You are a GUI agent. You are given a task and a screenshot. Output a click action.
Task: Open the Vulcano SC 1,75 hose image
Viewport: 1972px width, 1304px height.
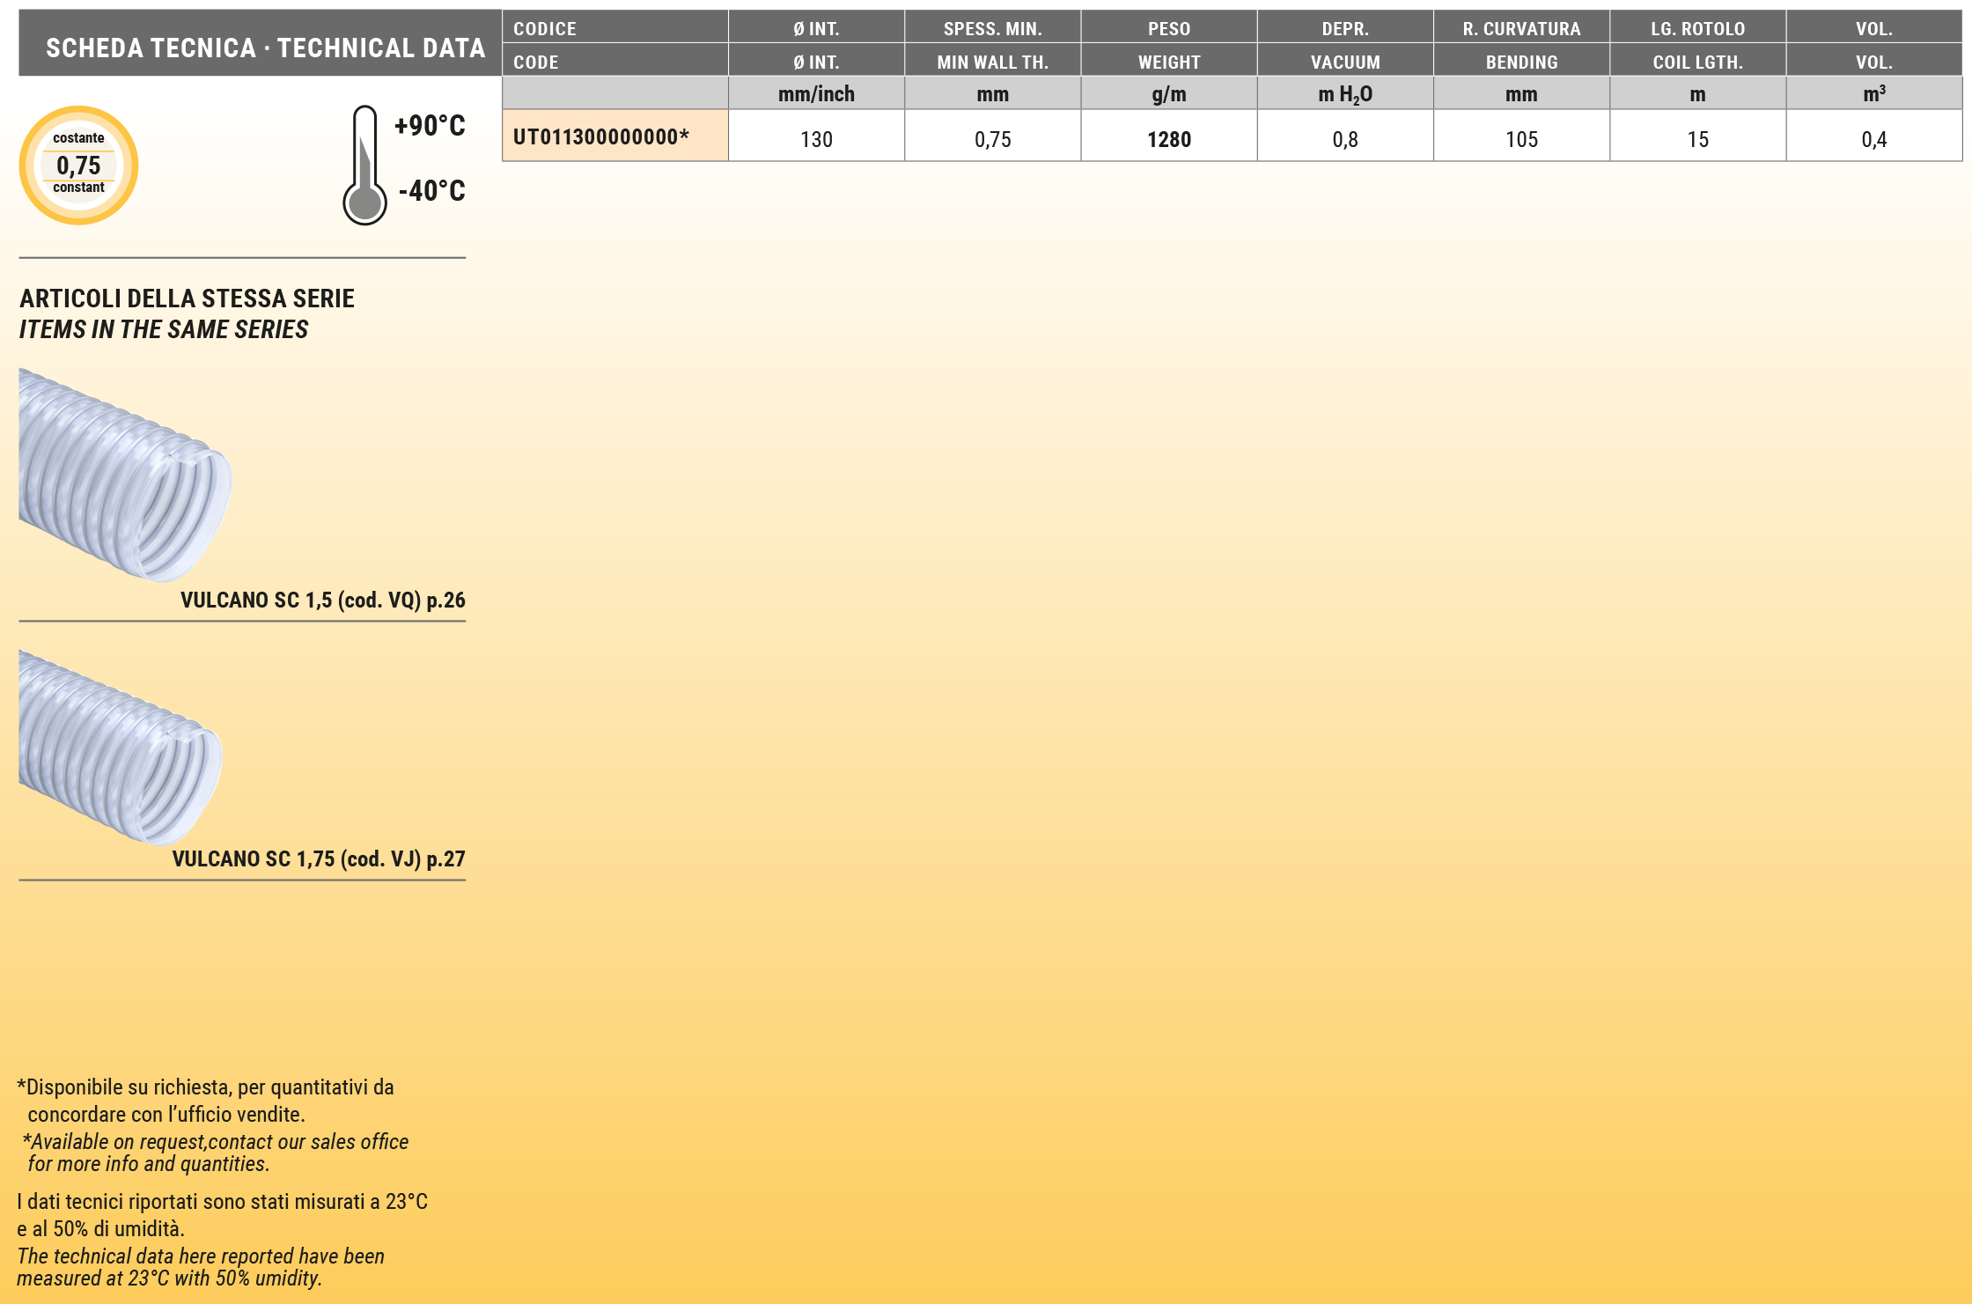pyautogui.click(x=119, y=748)
